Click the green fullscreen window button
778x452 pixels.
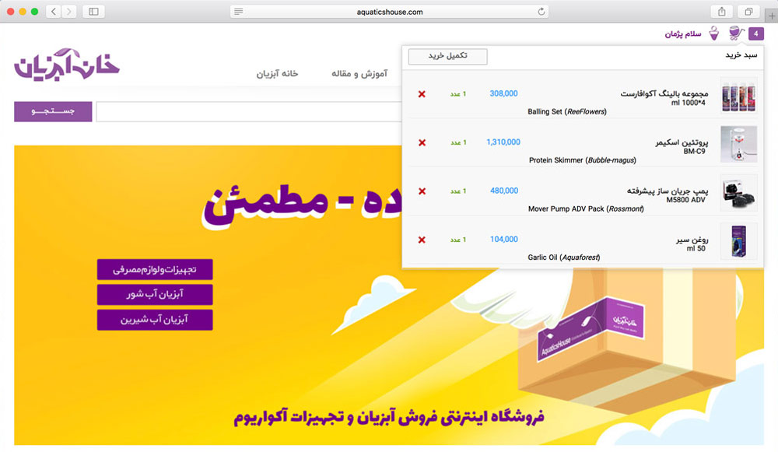[x=34, y=12]
